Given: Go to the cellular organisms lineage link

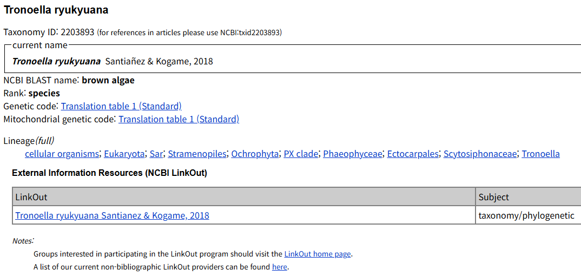Looking at the screenshot, I should 62,154.
